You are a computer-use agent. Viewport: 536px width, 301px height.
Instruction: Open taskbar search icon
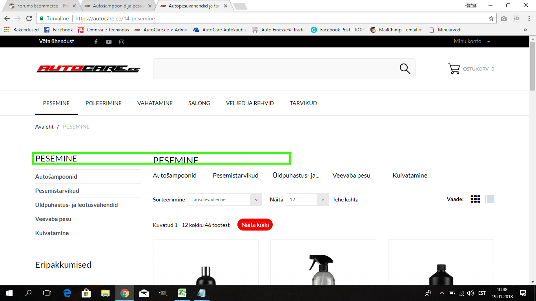[28, 293]
